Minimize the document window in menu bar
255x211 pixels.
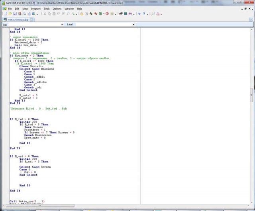242,9
